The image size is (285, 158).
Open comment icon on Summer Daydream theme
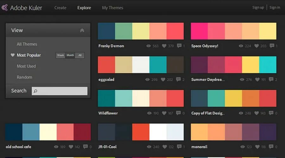coord(271,79)
